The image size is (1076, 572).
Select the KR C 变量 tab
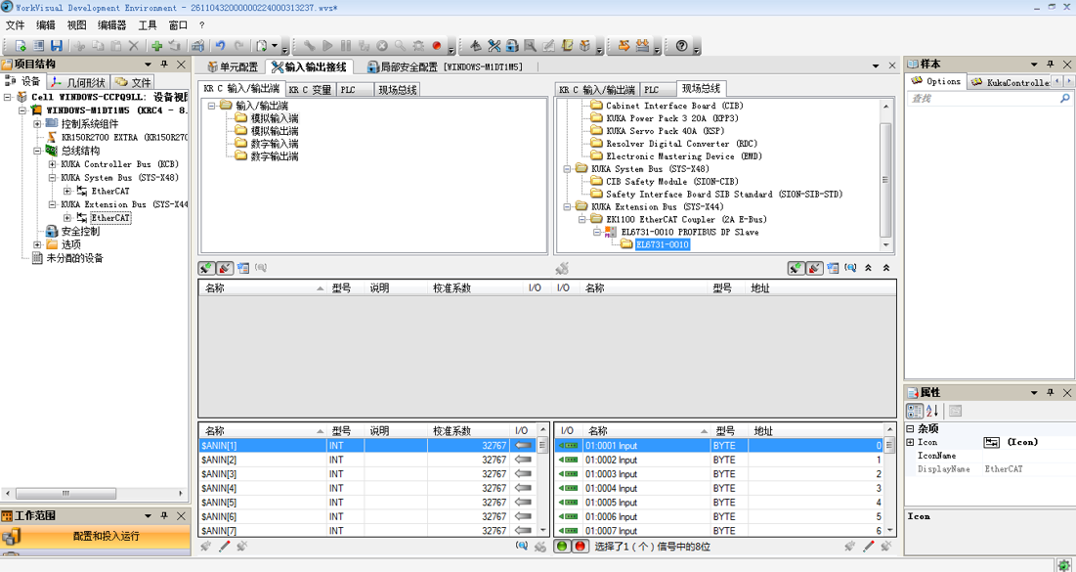tap(310, 90)
